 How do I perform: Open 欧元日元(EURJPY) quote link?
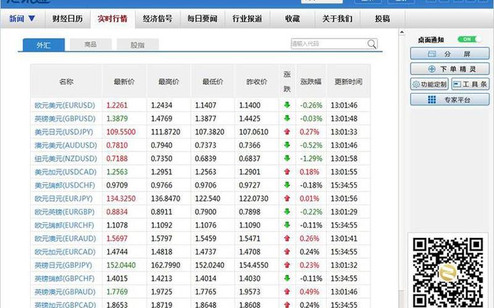[64, 198]
